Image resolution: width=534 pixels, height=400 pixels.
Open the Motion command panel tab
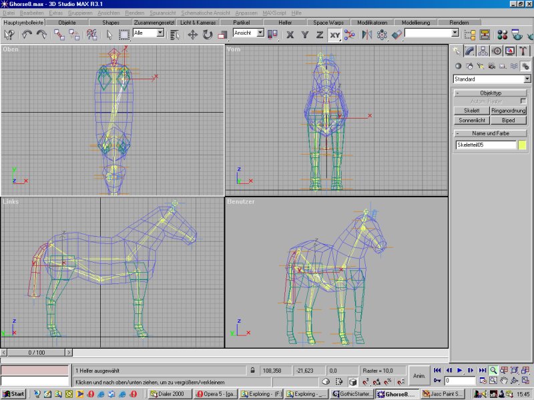[497, 51]
